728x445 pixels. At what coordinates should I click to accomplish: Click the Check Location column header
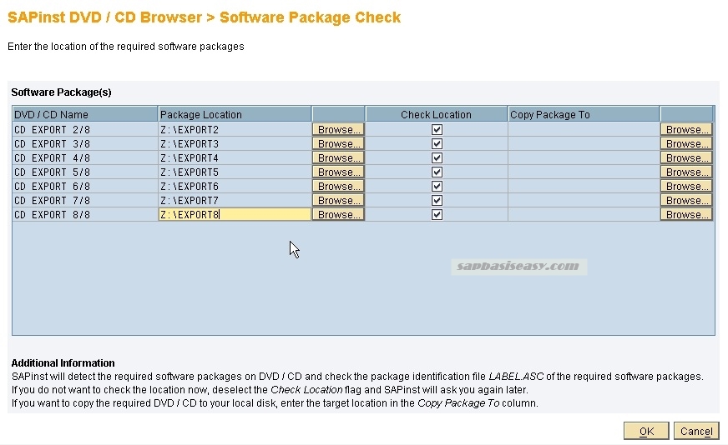point(437,114)
